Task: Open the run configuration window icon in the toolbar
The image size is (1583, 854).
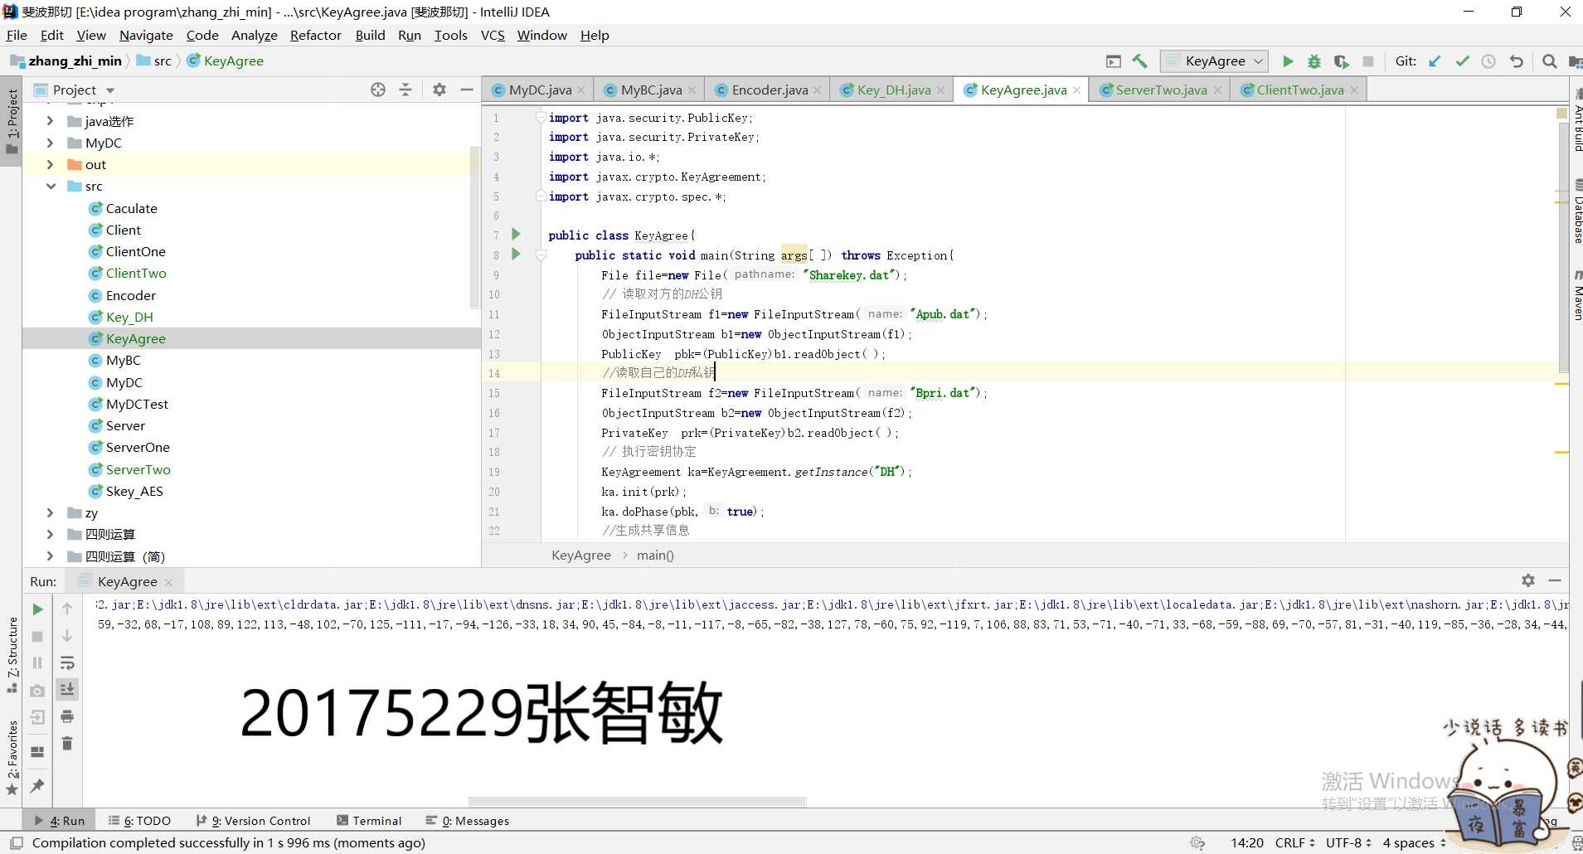Action: click(x=1114, y=61)
